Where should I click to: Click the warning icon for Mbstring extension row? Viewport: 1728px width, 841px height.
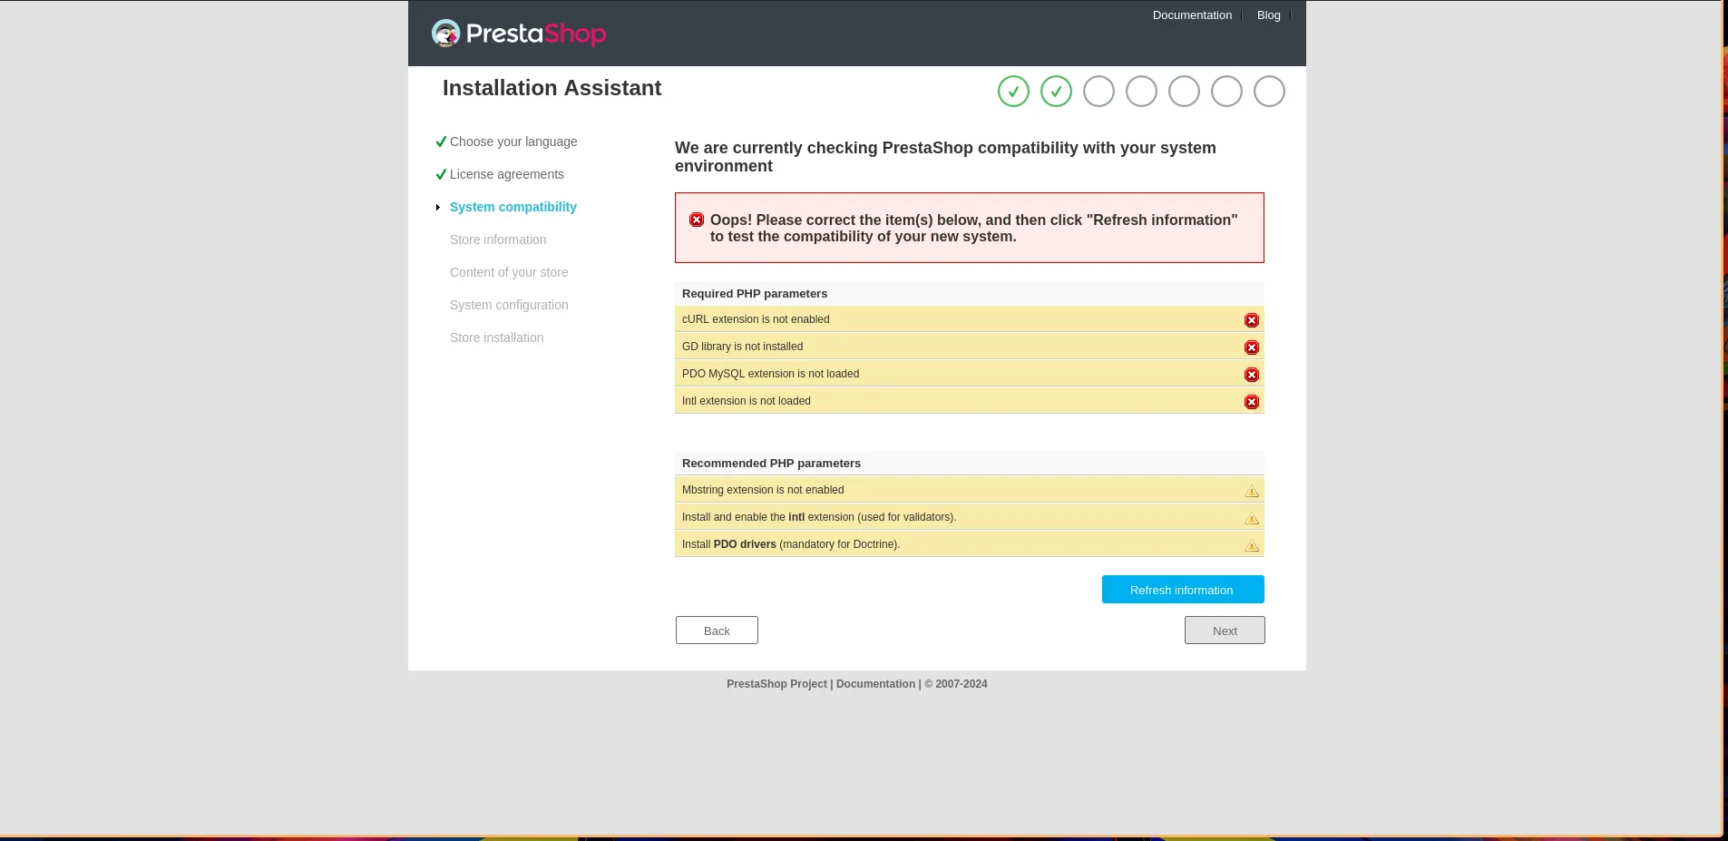(1252, 491)
